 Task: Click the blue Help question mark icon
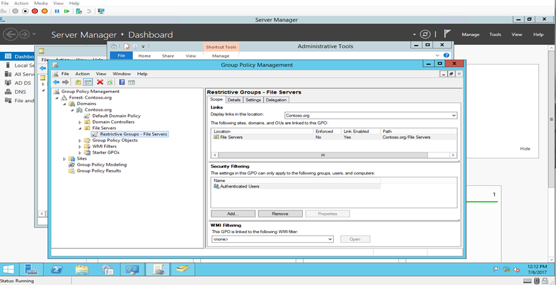click(122, 82)
